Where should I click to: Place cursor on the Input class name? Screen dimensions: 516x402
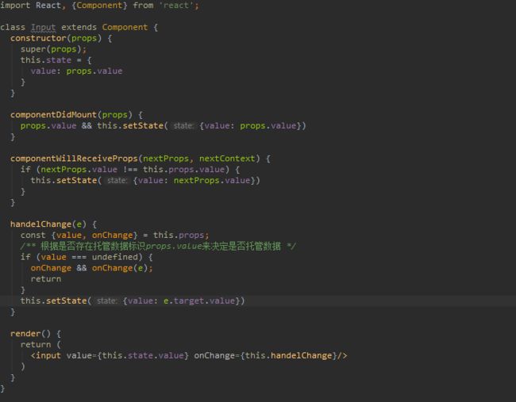(x=43, y=27)
